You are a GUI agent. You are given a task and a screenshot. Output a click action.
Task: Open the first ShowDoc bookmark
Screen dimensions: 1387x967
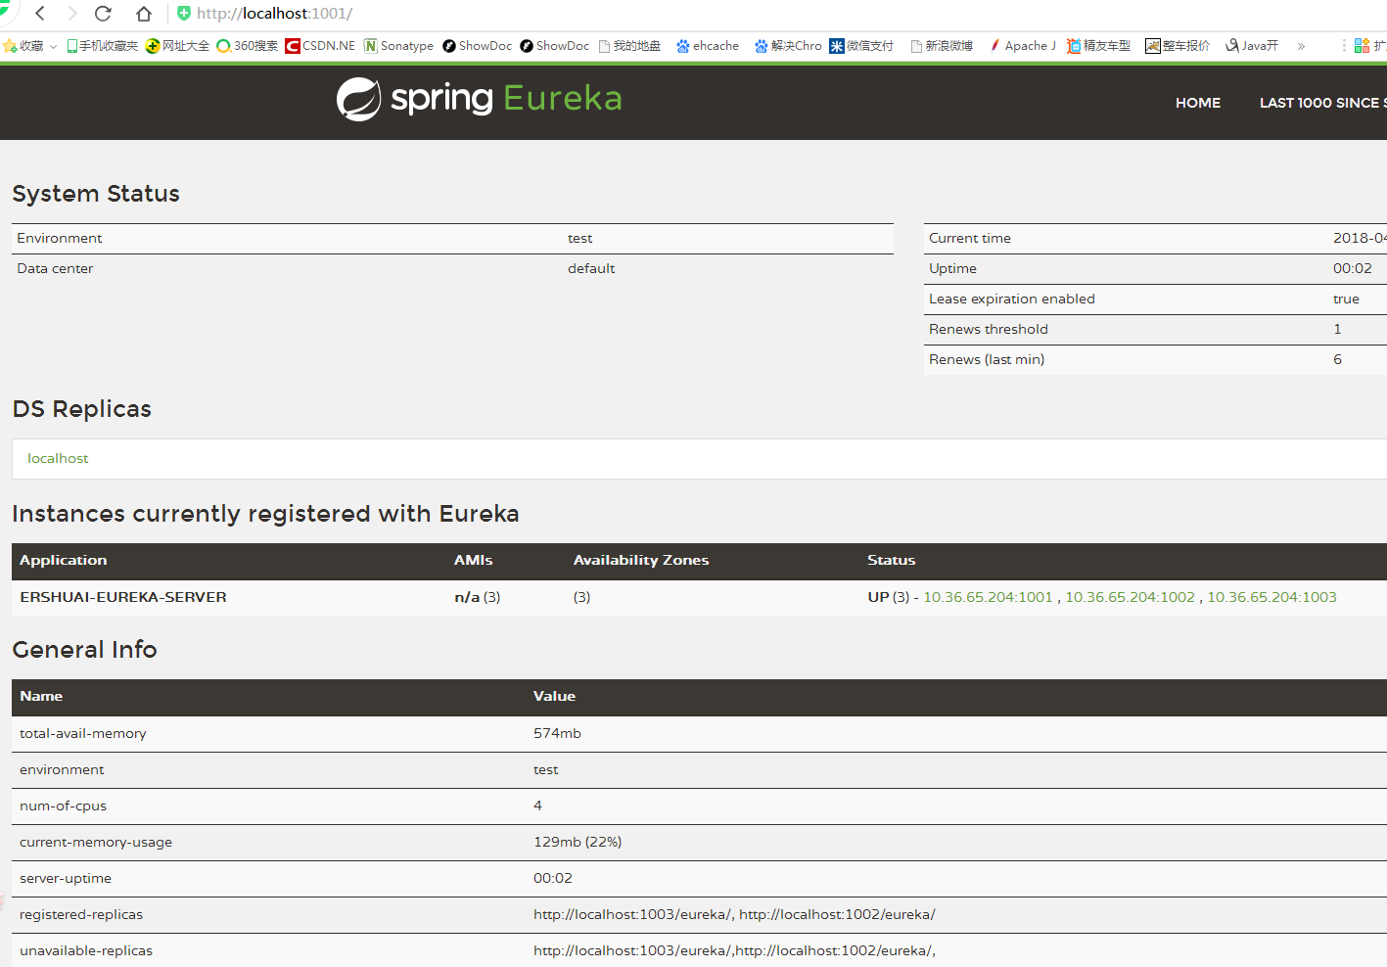coord(477,46)
